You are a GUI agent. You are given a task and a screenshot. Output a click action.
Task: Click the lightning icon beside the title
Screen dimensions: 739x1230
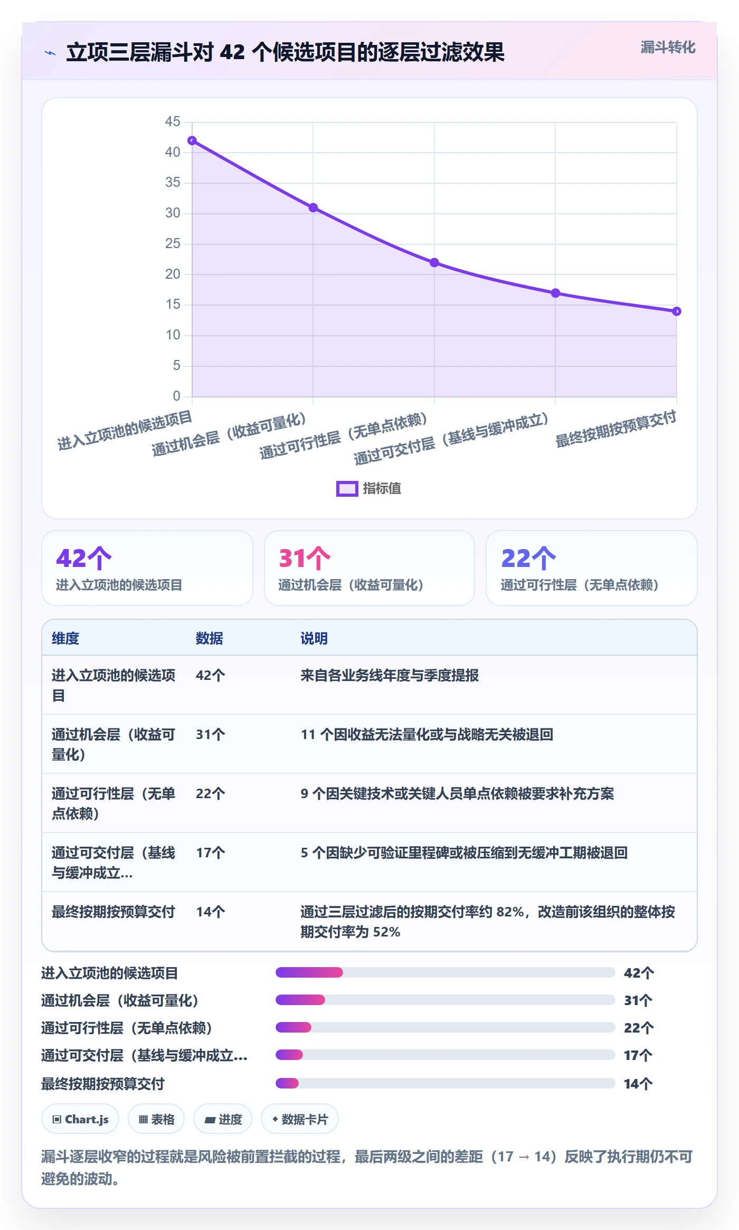[50, 53]
